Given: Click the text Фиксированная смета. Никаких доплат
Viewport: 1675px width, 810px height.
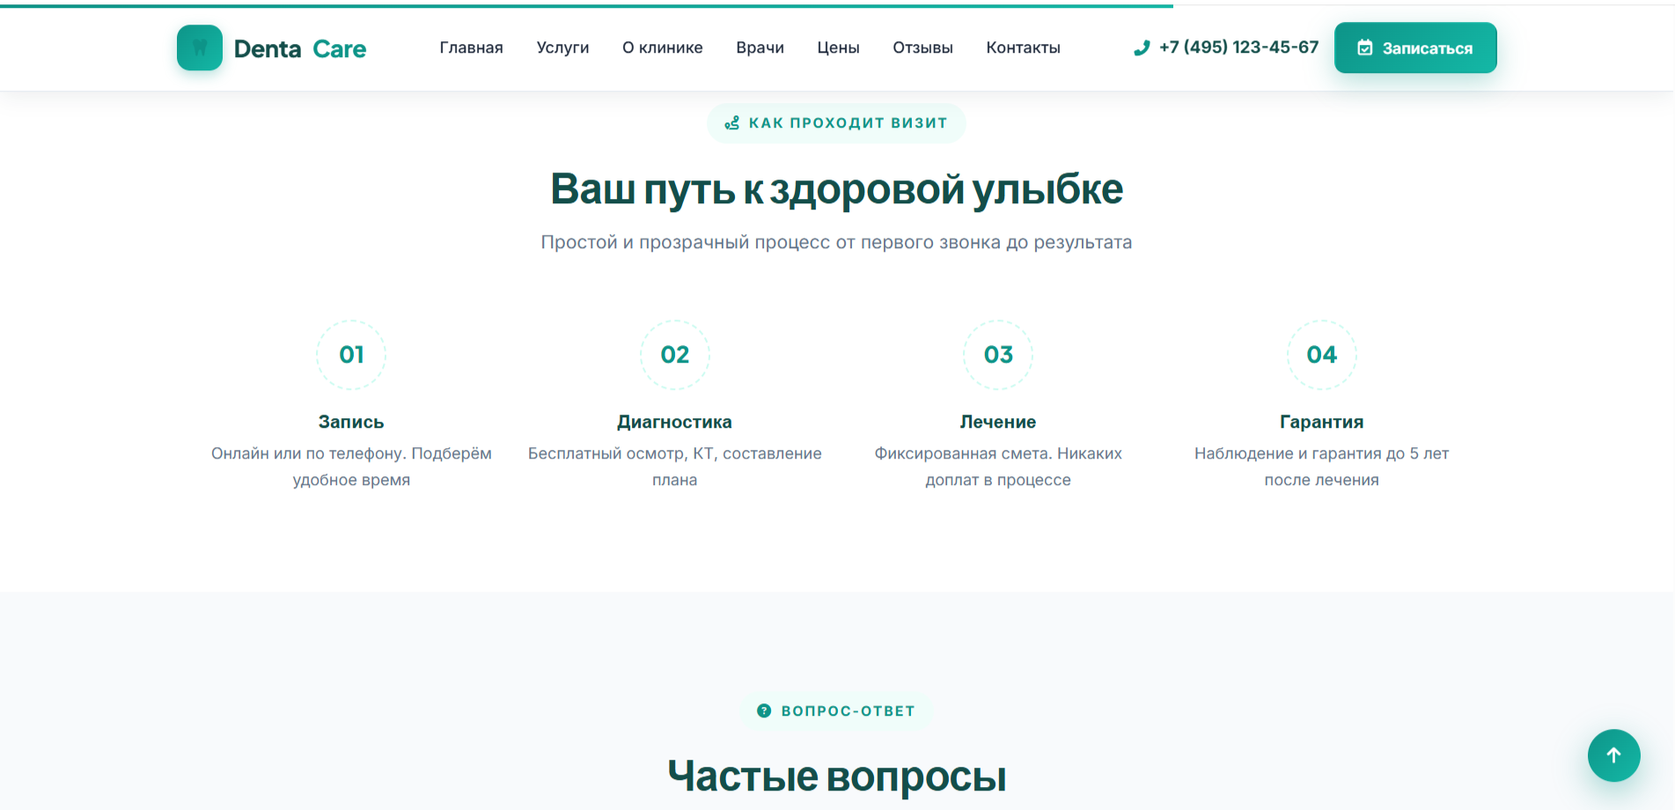Looking at the screenshot, I should (x=998, y=467).
